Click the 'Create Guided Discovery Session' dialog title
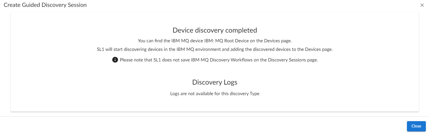 point(45,5)
